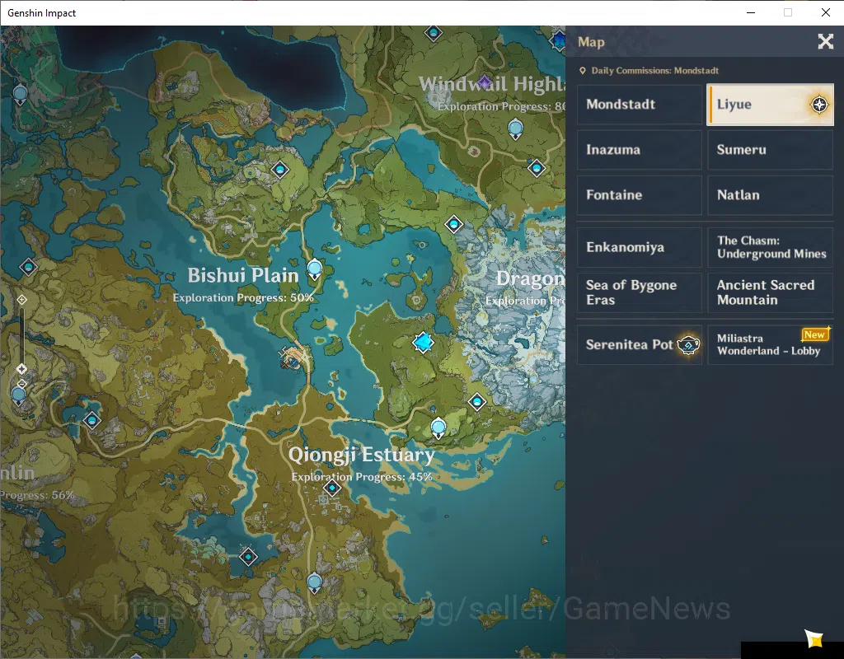844x659 pixels.
Task: Click round blue pin below Windwail Highland text
Action: click(516, 129)
